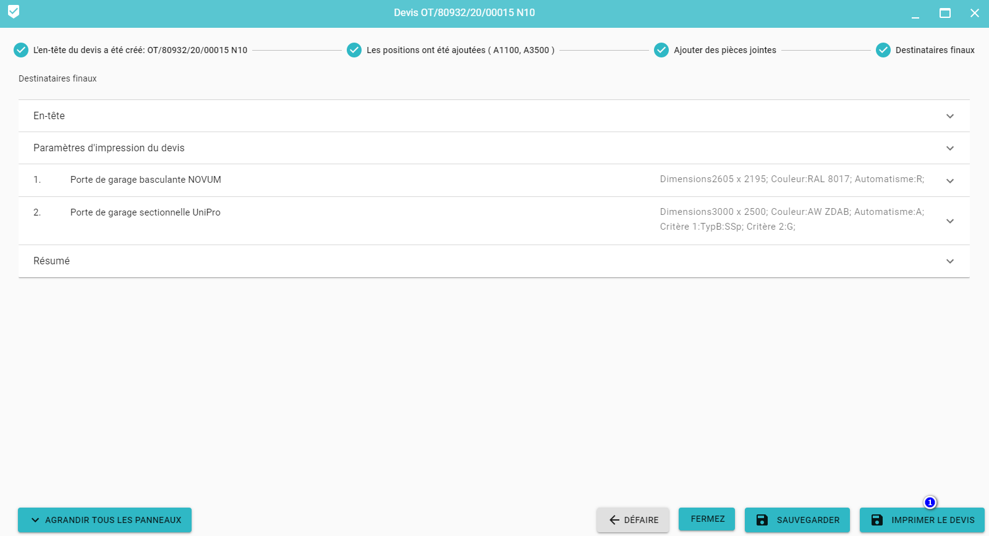Click the attachments step checkmark icon
Image resolution: width=989 pixels, height=536 pixels.
coord(661,50)
